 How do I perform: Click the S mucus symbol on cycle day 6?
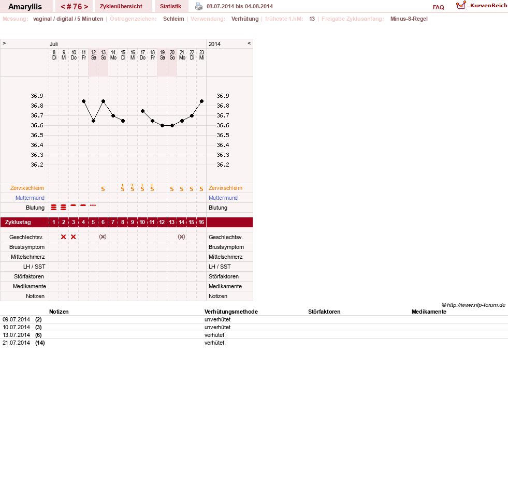click(103, 189)
